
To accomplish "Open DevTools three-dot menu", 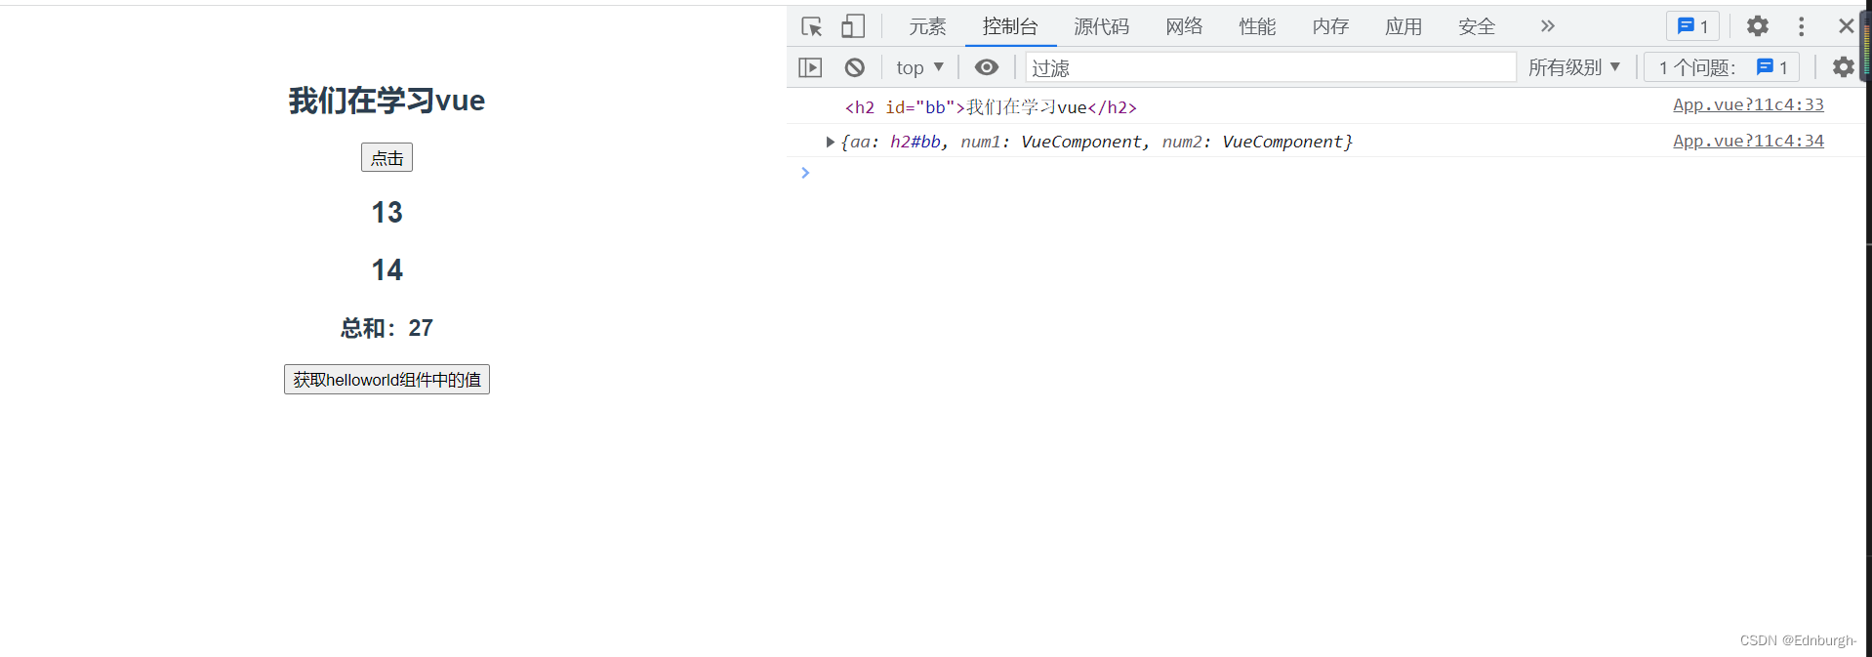I will coord(1802,26).
